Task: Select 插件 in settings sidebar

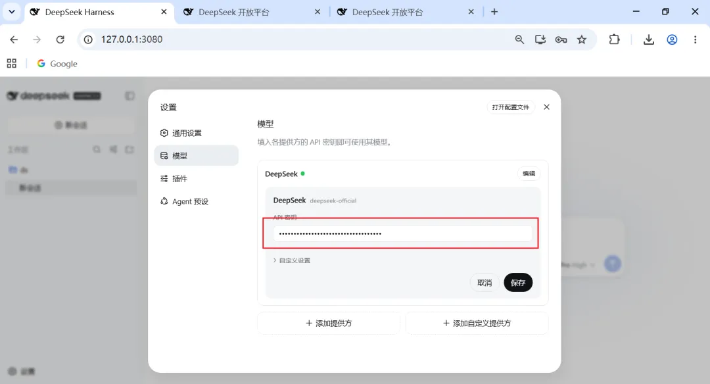Action: point(196,178)
